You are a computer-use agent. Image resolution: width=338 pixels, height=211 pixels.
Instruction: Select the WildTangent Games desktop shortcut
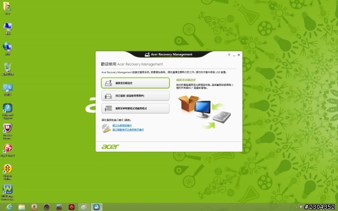[7, 192]
